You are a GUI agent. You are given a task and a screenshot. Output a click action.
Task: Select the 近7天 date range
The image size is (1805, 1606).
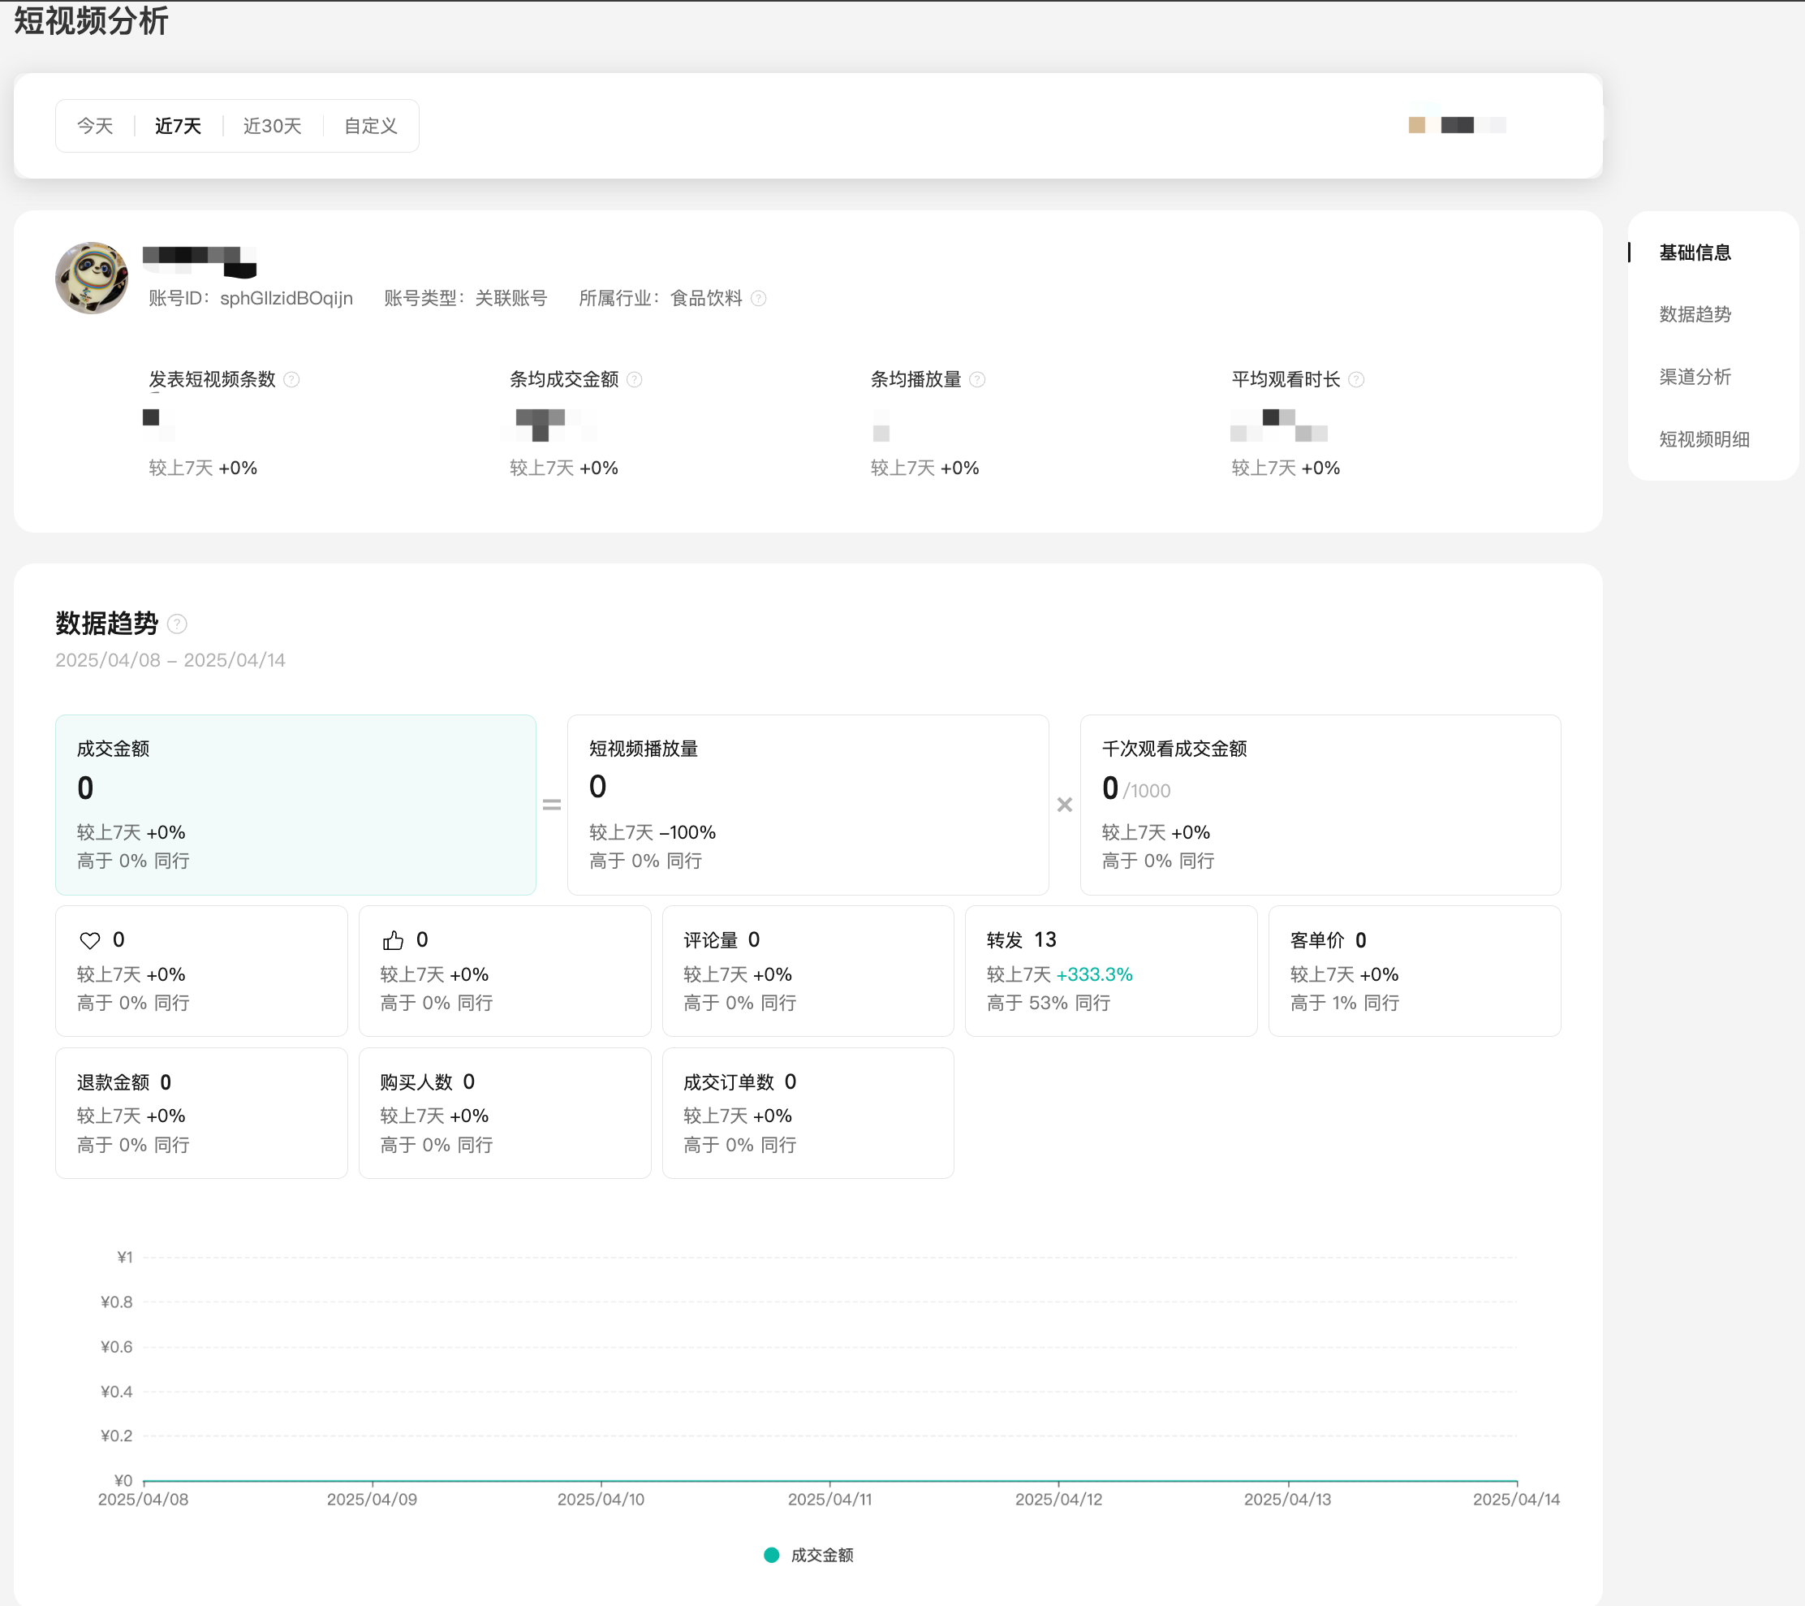(x=178, y=127)
